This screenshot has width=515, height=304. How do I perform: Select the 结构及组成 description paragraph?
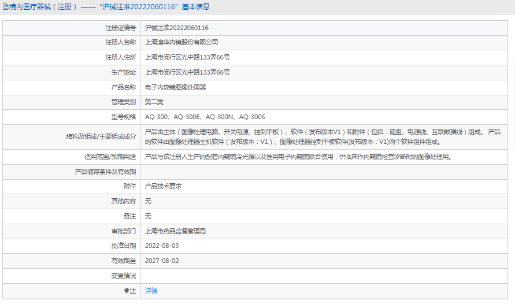(x=323, y=137)
